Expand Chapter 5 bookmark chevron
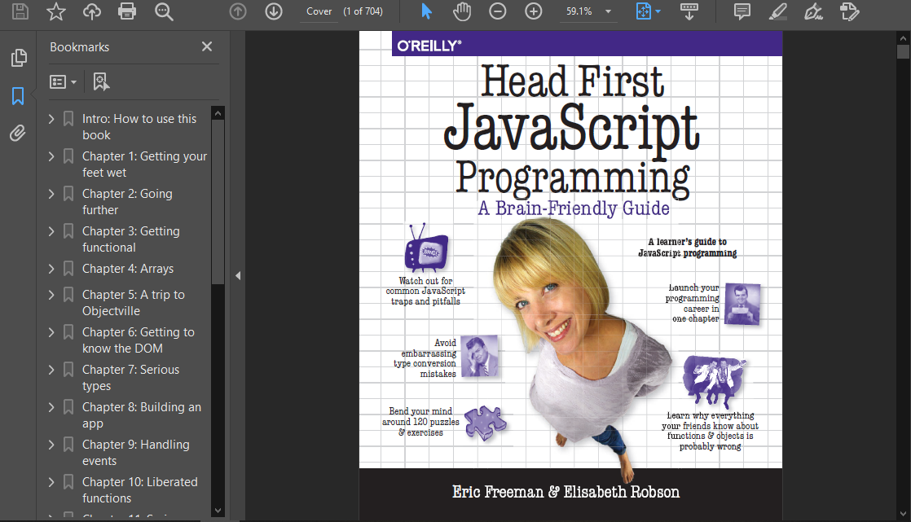The width and height of the screenshot is (911, 522). click(51, 295)
